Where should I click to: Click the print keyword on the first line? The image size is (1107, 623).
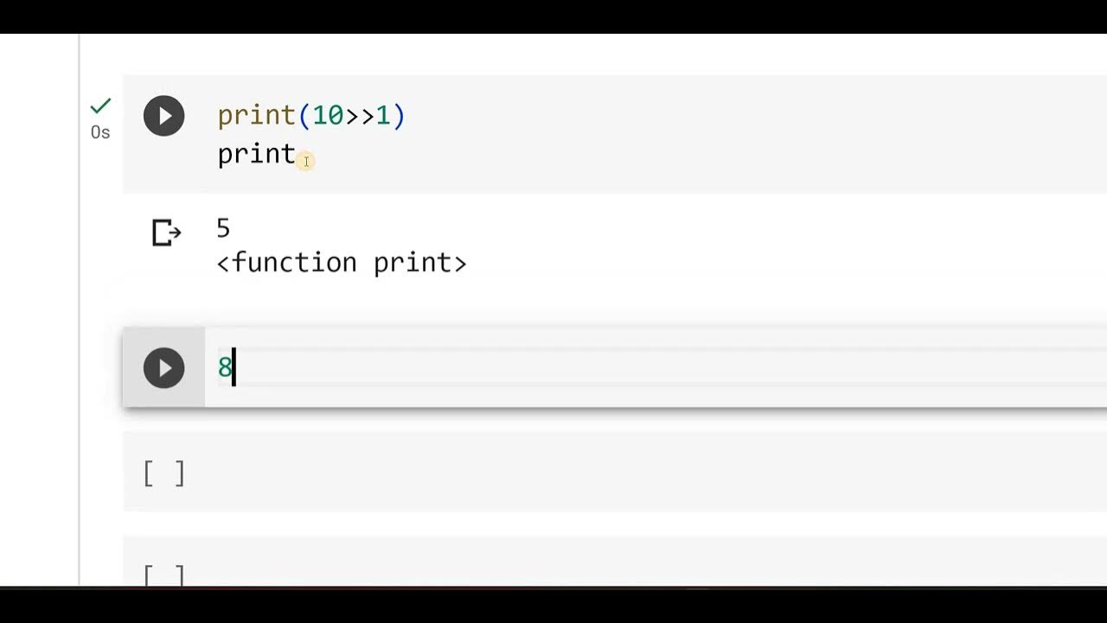click(256, 116)
